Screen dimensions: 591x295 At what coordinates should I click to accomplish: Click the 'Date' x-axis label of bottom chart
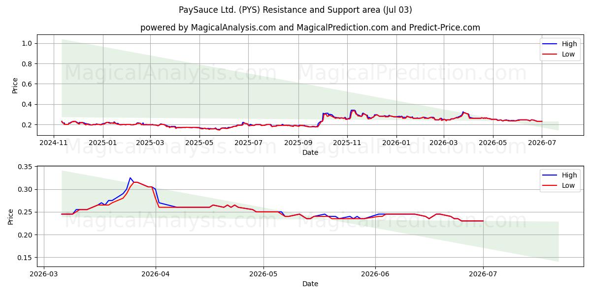click(x=310, y=284)
